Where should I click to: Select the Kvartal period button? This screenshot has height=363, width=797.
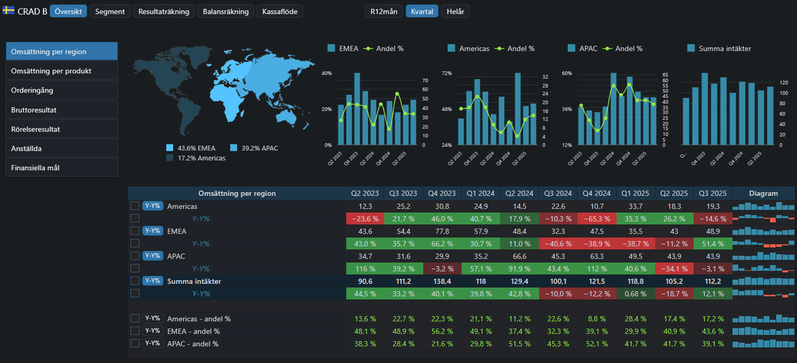coord(422,11)
